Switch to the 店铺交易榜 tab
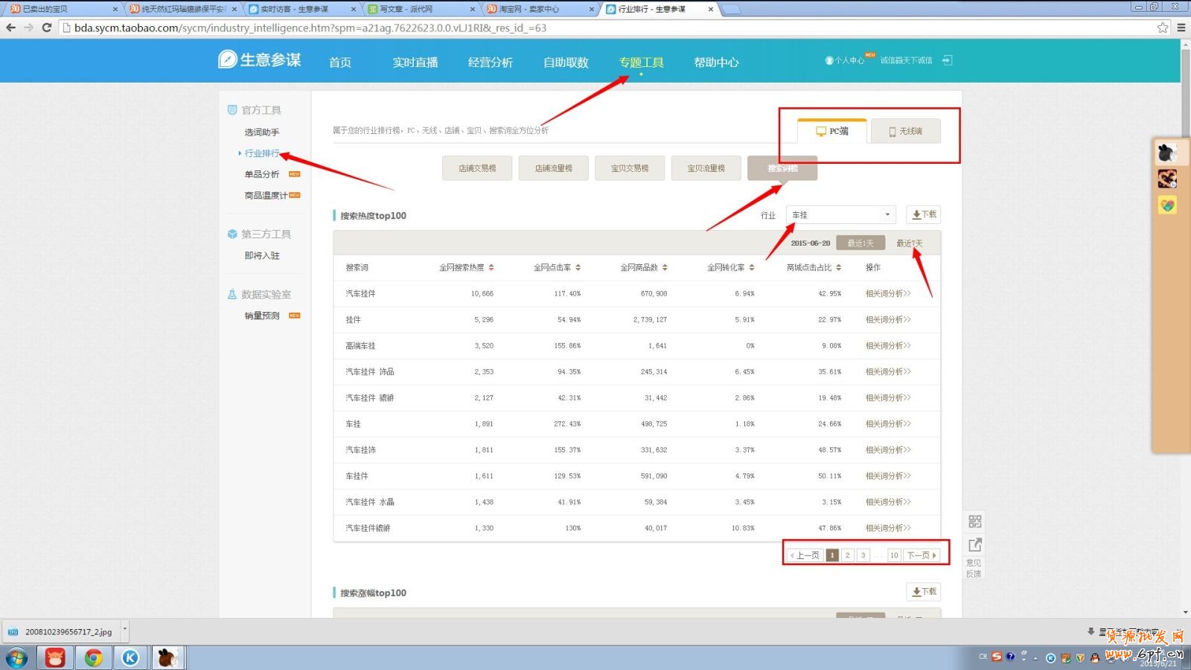1191x670 pixels. (477, 168)
